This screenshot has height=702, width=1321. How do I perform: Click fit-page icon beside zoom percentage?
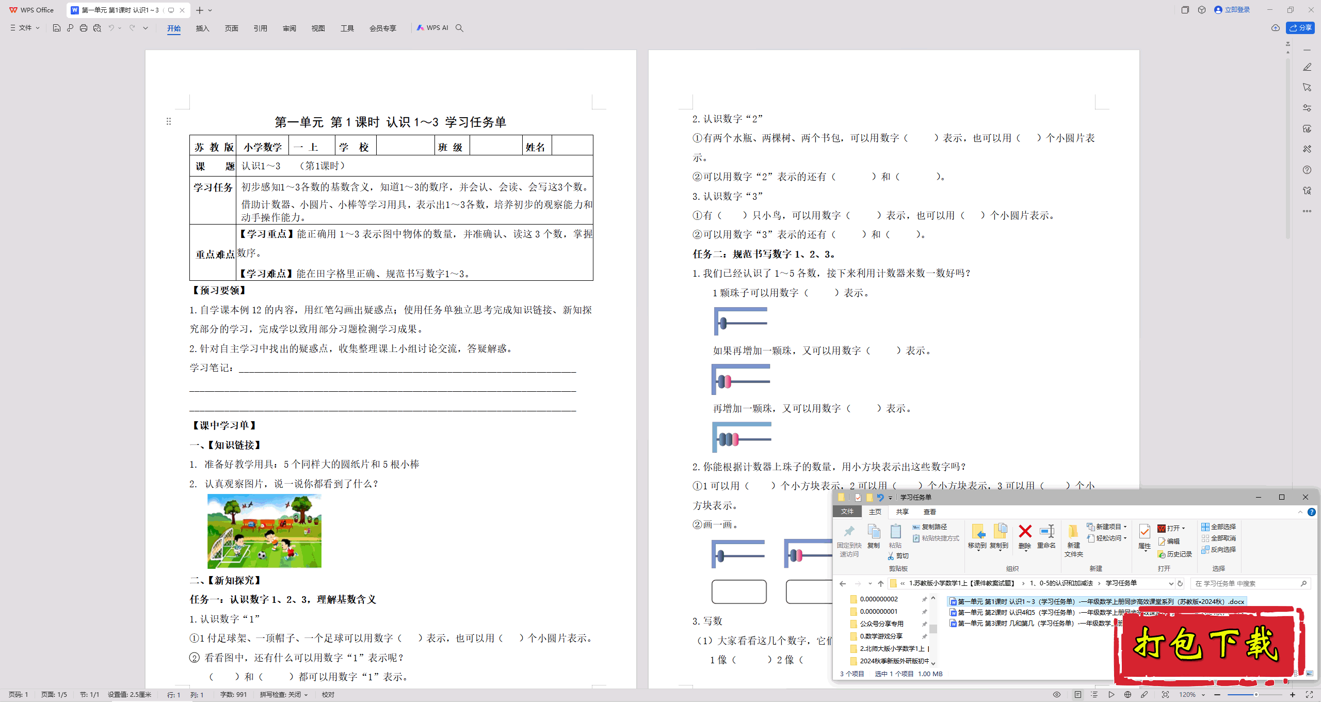[x=1165, y=695]
